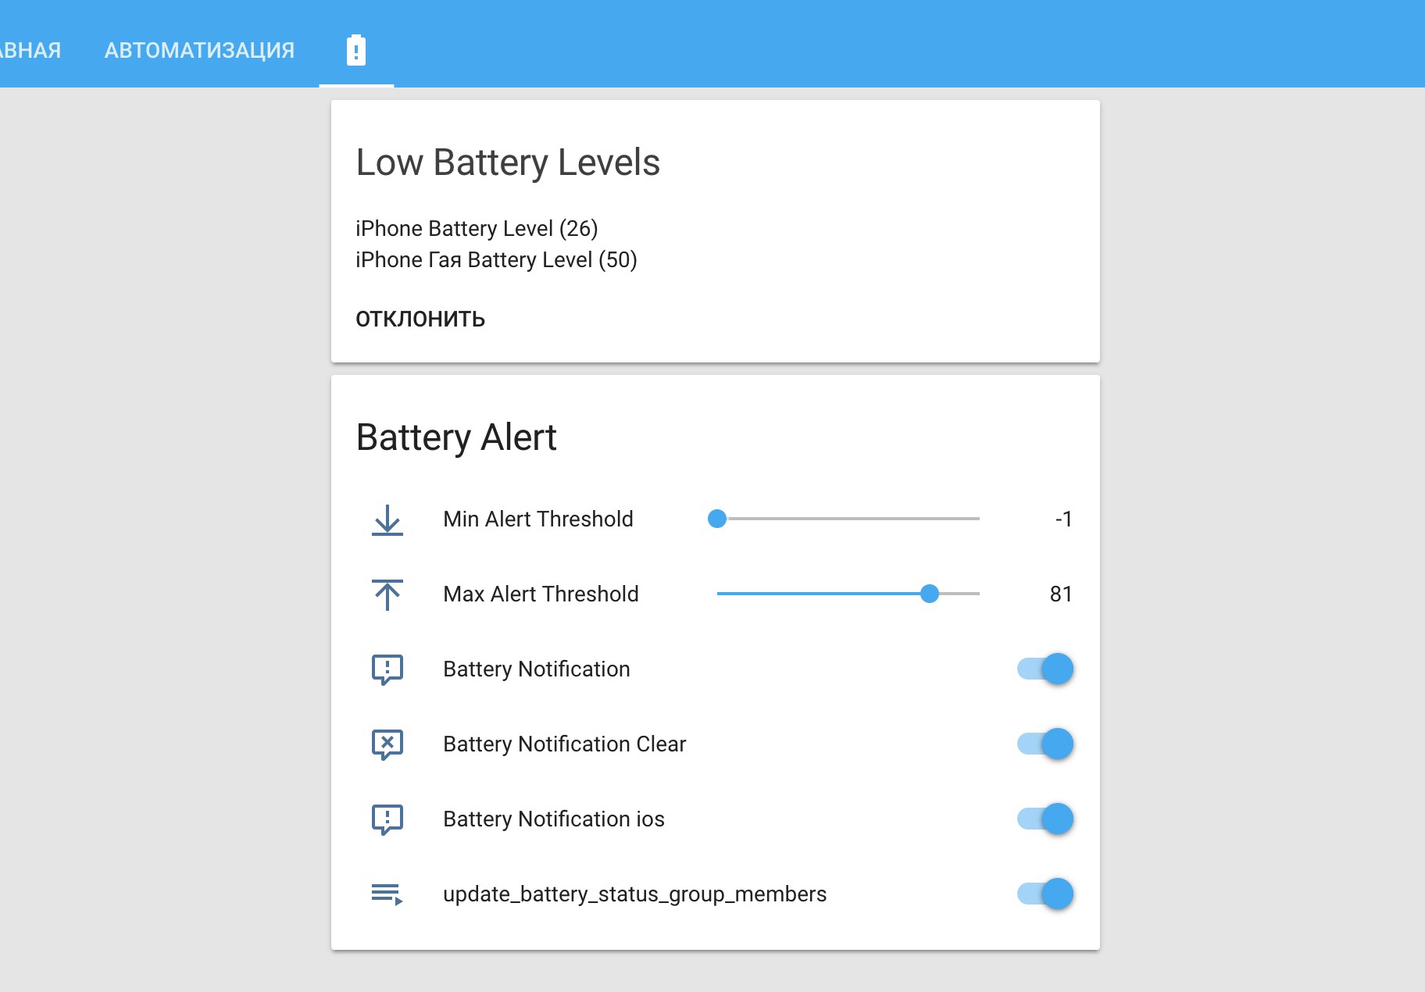1425x992 pixels.
Task: Click the update_battery_status_group_members playlist icon
Action: tap(387, 894)
